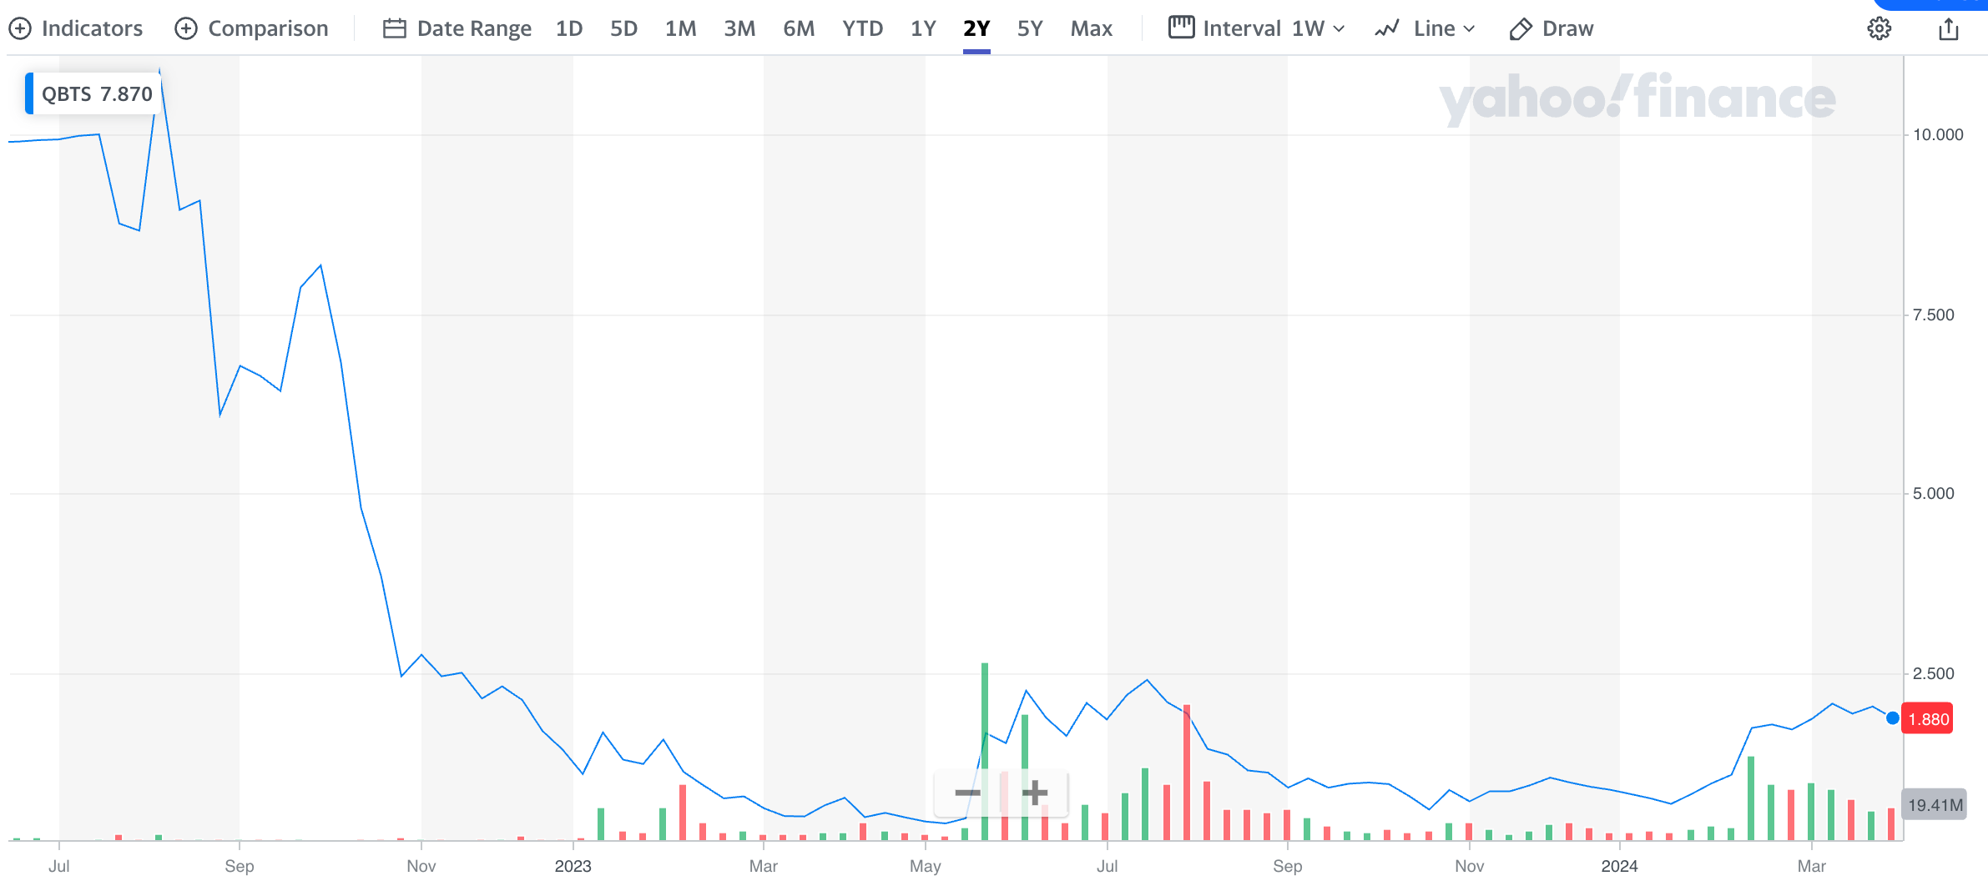Choose the 6M range

point(799,28)
